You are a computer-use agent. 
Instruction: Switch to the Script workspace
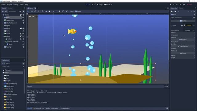point(100,5)
